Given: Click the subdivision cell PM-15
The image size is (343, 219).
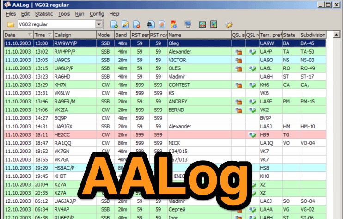Looking at the screenshot, I should coord(313,101).
